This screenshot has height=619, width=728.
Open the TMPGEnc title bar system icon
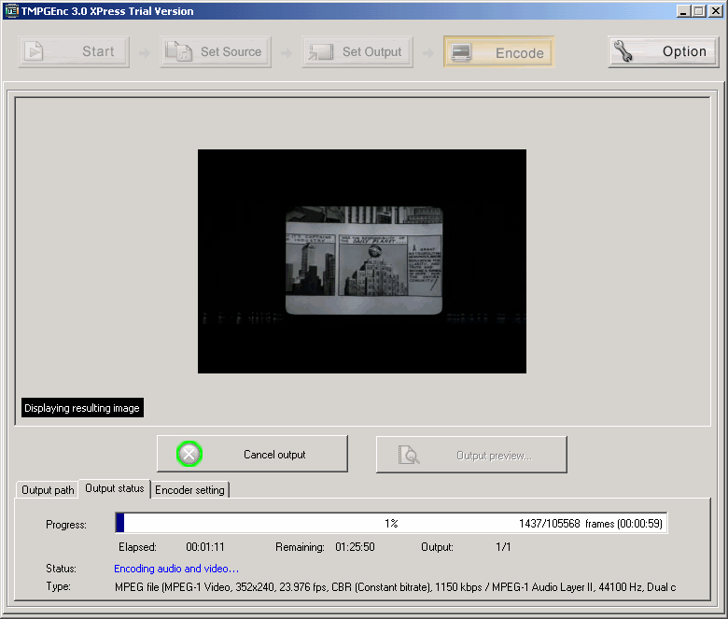[x=11, y=11]
